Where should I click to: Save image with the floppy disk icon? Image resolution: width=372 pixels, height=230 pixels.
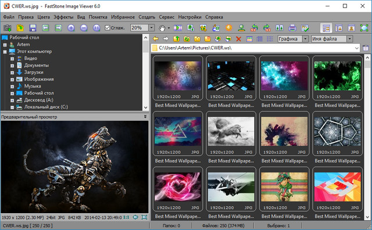(x=33, y=28)
